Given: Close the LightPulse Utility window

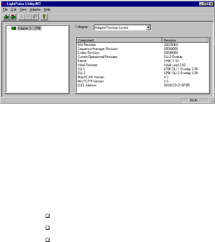Looking at the screenshot, I should pyautogui.click(x=211, y=4).
